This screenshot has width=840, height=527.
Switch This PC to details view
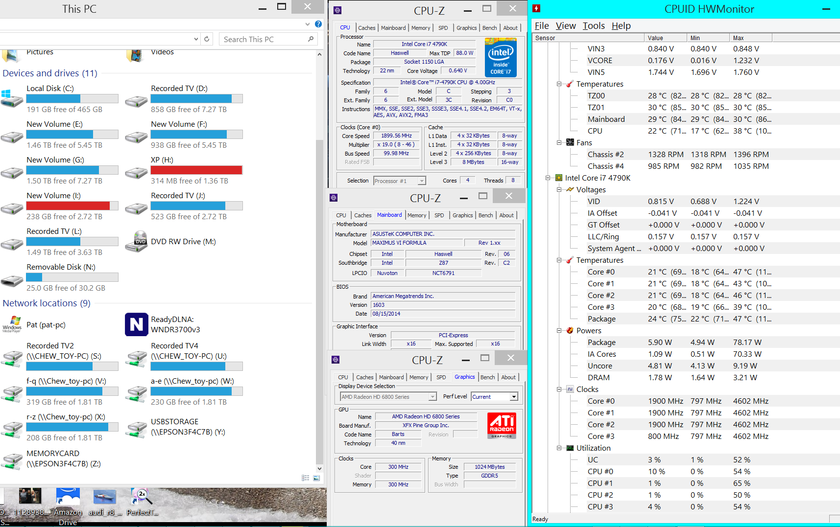[x=306, y=478]
